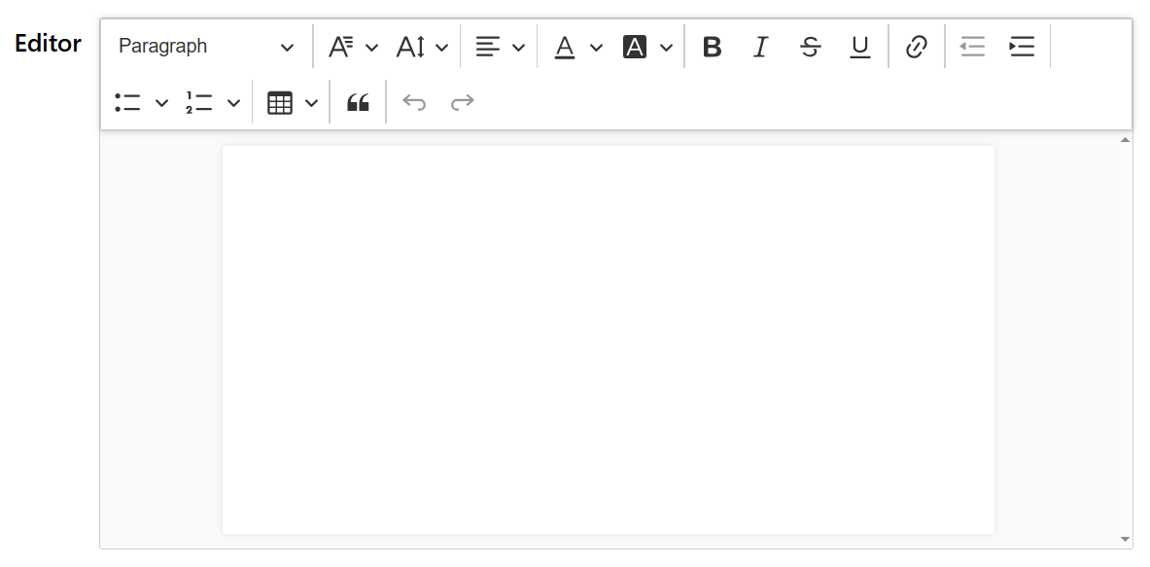
Task: Expand the background color dropdown arrow
Action: tap(666, 48)
